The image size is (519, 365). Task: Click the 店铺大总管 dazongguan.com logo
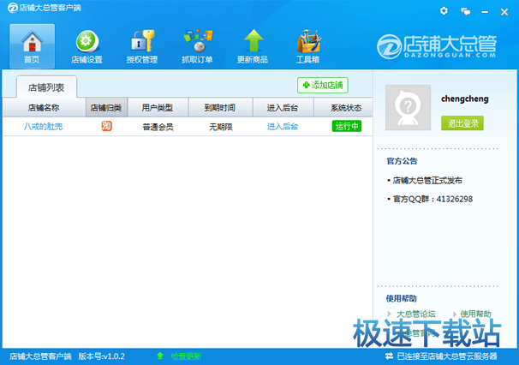437,46
